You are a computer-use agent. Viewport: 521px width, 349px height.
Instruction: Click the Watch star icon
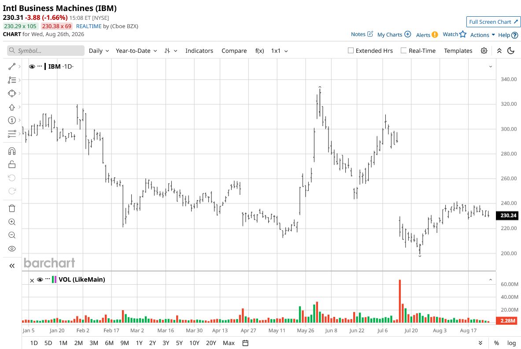[463, 34]
